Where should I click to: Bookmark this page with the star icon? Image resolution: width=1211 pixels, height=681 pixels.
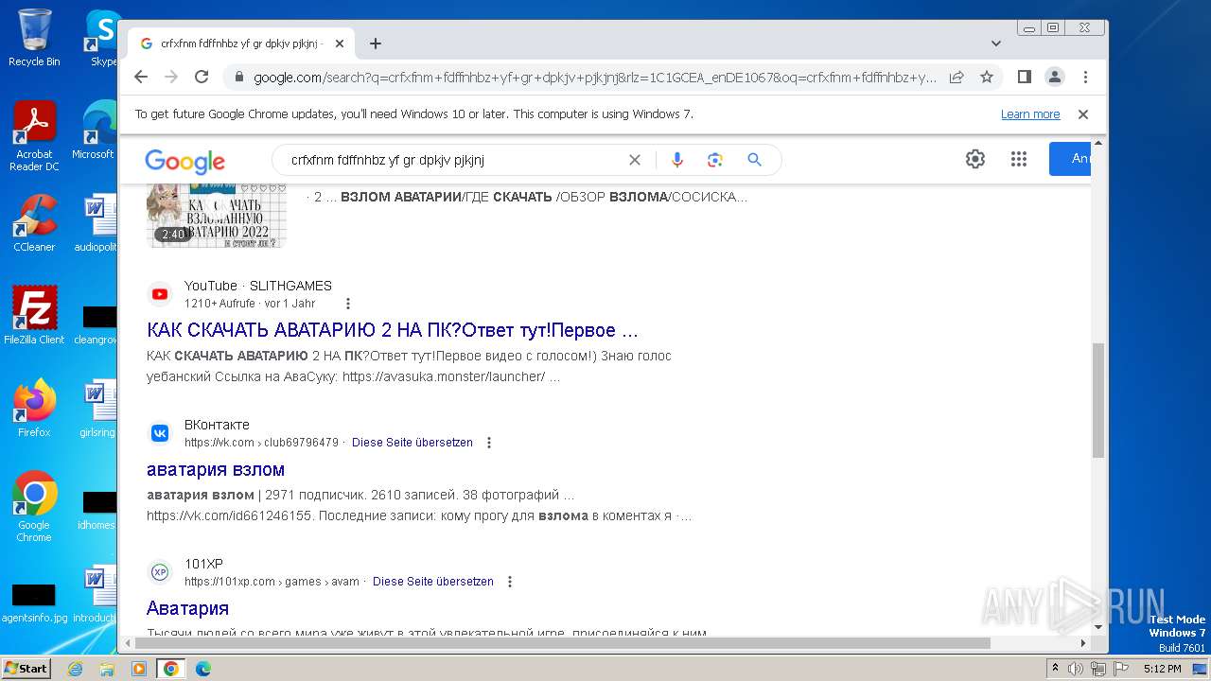[987, 77]
